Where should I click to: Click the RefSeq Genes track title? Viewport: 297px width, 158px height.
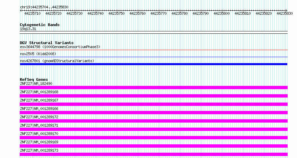tap(34, 80)
